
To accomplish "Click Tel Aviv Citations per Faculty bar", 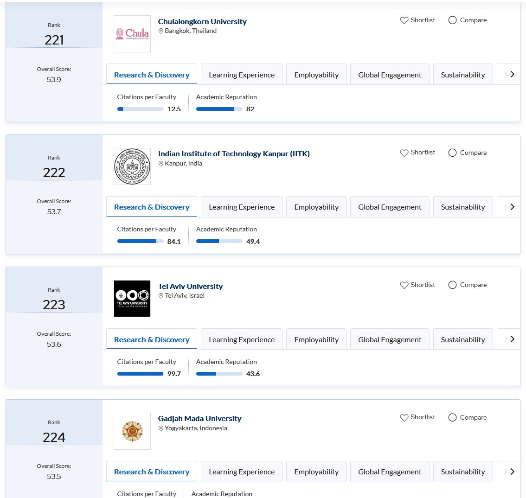I will coord(140,374).
